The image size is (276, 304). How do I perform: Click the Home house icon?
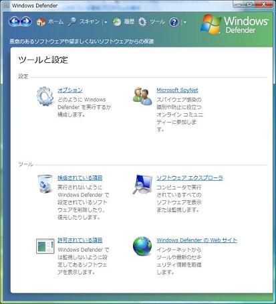pyautogui.click(x=41, y=22)
